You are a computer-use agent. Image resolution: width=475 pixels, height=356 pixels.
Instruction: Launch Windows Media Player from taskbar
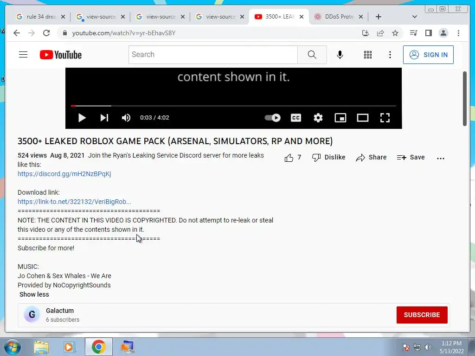coord(69,347)
